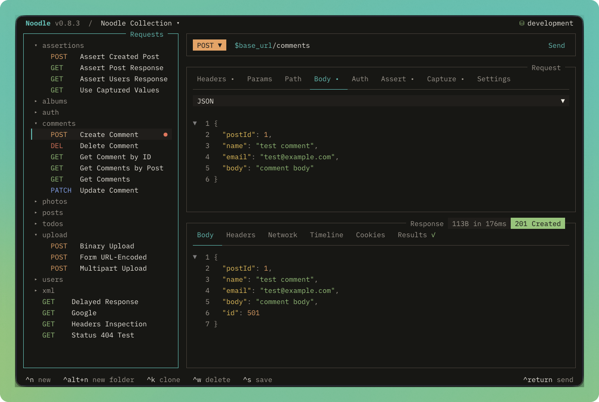Click the ^alt+n new folder shortcut
The width and height of the screenshot is (599, 402).
99,380
